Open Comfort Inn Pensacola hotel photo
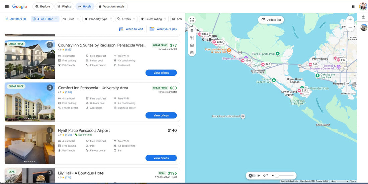This screenshot has height=184, width=368. (30, 102)
